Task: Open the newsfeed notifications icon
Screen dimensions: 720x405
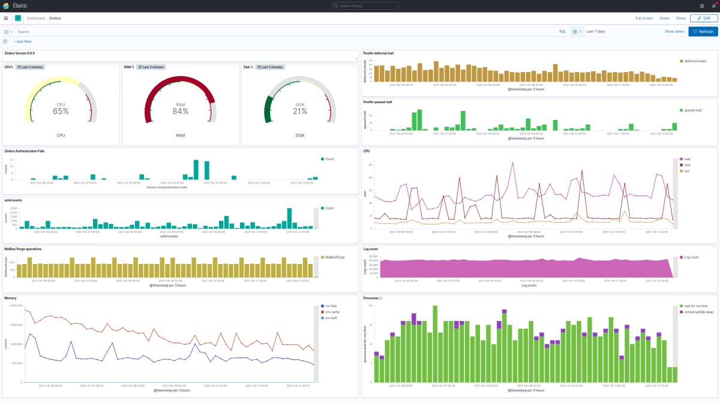Action: click(x=713, y=6)
